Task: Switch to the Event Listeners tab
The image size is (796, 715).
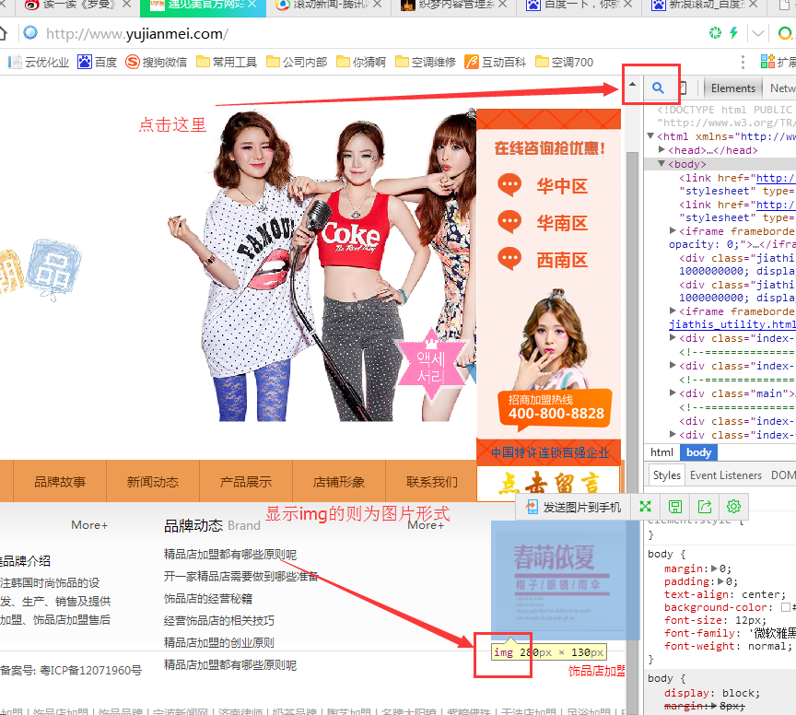Action: click(725, 475)
